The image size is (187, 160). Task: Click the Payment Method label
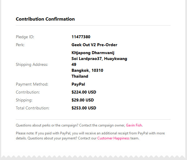click(x=32, y=84)
